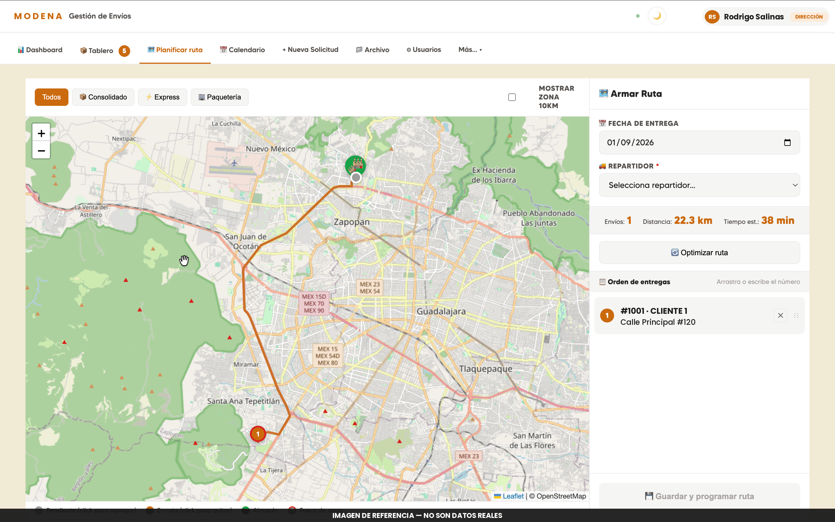
Task: Open the Leaflet link
Action: pyautogui.click(x=513, y=496)
